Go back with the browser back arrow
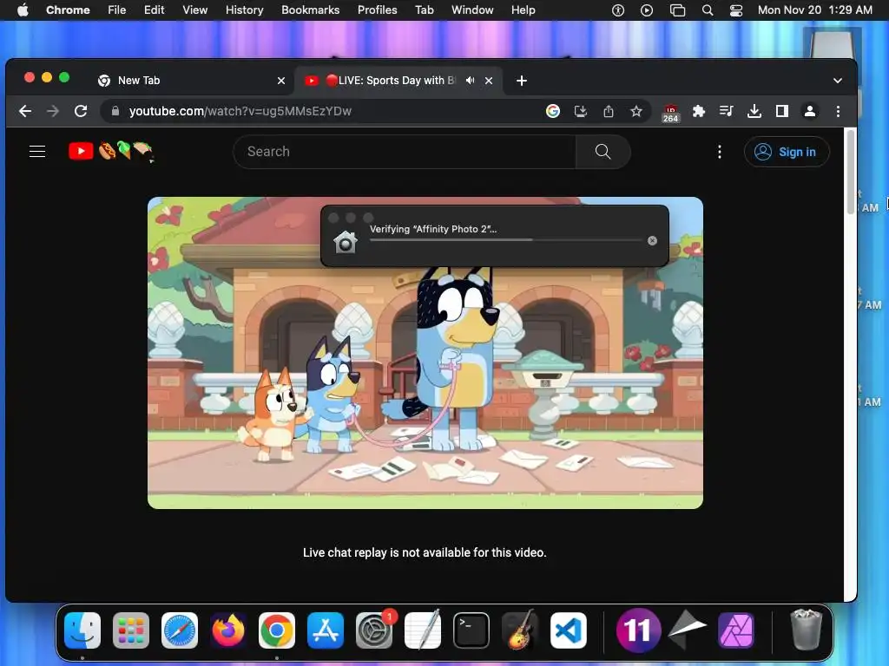 point(25,111)
